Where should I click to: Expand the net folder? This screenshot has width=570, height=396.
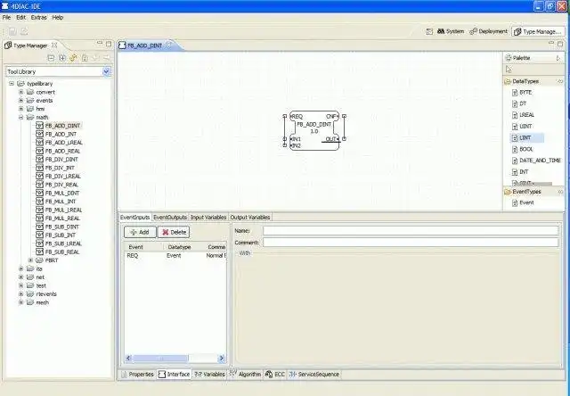click(x=21, y=277)
